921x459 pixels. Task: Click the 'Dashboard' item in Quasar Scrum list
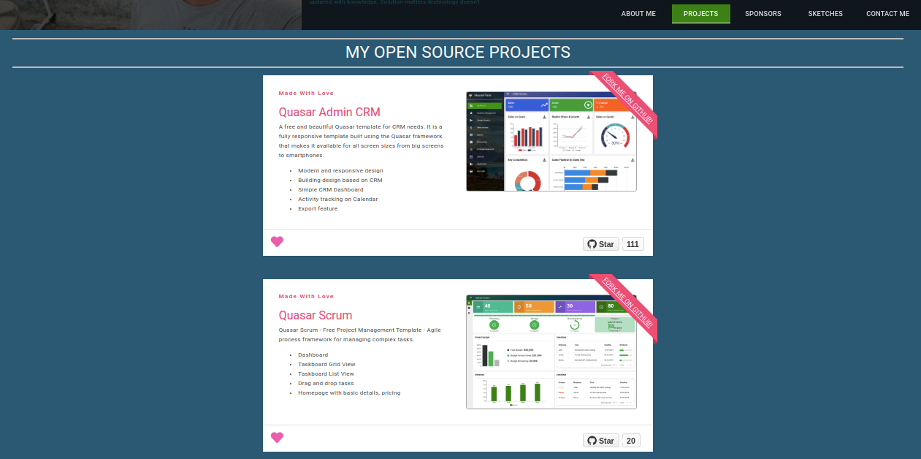313,354
